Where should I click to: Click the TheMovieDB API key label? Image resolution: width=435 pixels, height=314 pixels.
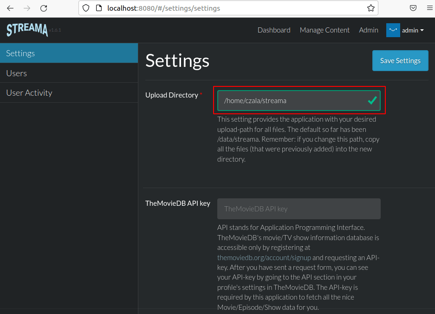tap(177, 203)
